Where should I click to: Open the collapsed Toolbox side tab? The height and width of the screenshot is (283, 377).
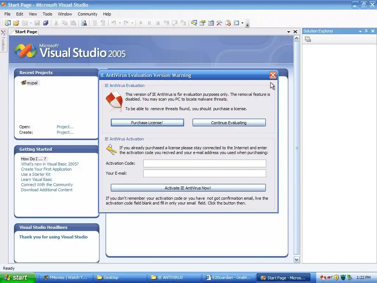point(3,40)
